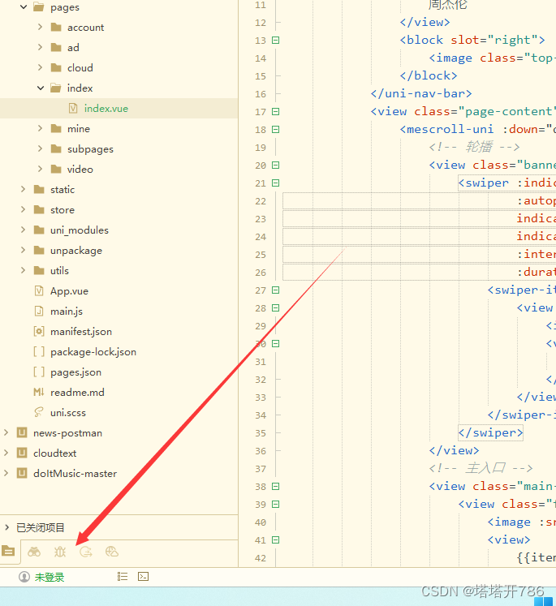Expand the video folder chevron
This screenshot has height=606, width=556.
click(x=41, y=169)
